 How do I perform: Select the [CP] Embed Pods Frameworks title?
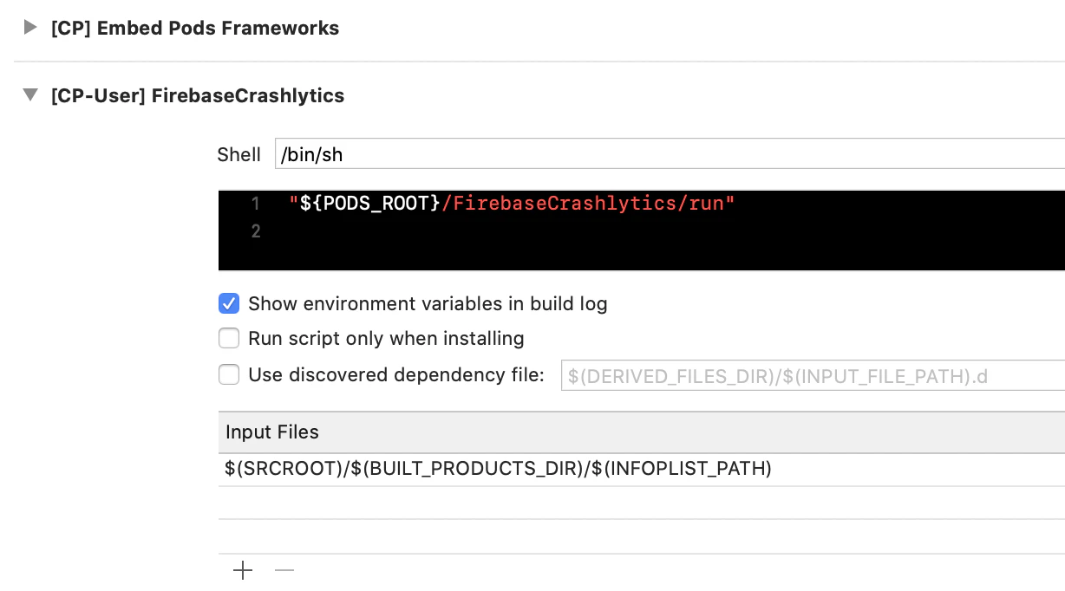click(195, 28)
